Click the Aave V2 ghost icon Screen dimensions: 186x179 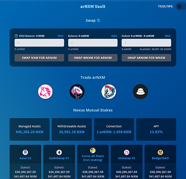click(x=25, y=152)
